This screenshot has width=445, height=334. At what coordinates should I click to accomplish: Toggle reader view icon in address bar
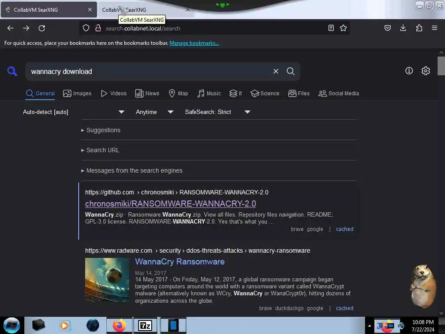pyautogui.click(x=331, y=28)
